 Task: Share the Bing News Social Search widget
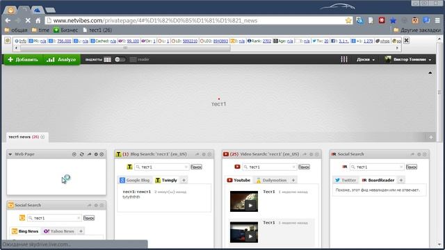pos(90,206)
